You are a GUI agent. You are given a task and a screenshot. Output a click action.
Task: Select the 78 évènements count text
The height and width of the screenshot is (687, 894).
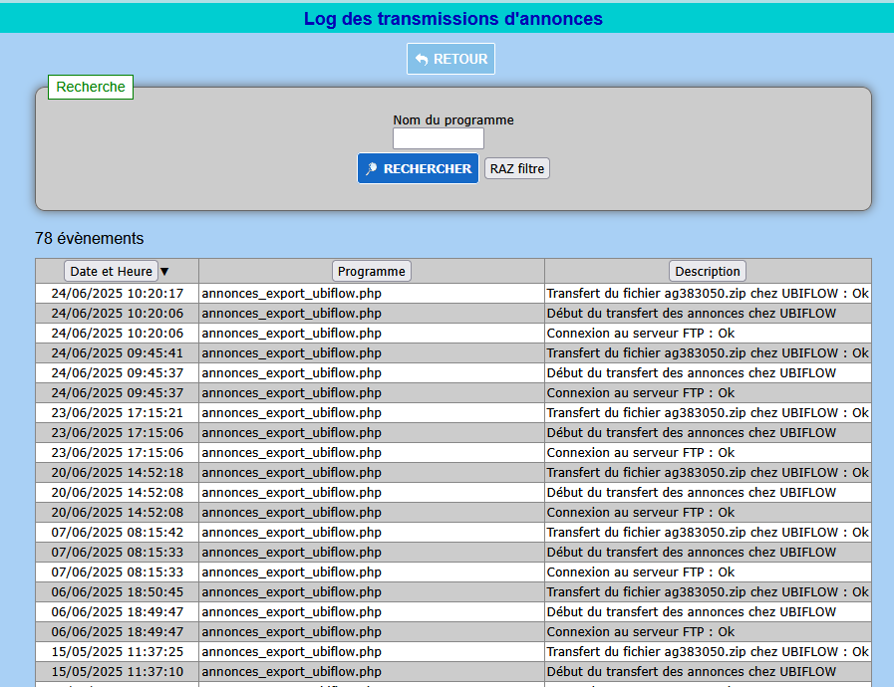pyautogui.click(x=90, y=238)
